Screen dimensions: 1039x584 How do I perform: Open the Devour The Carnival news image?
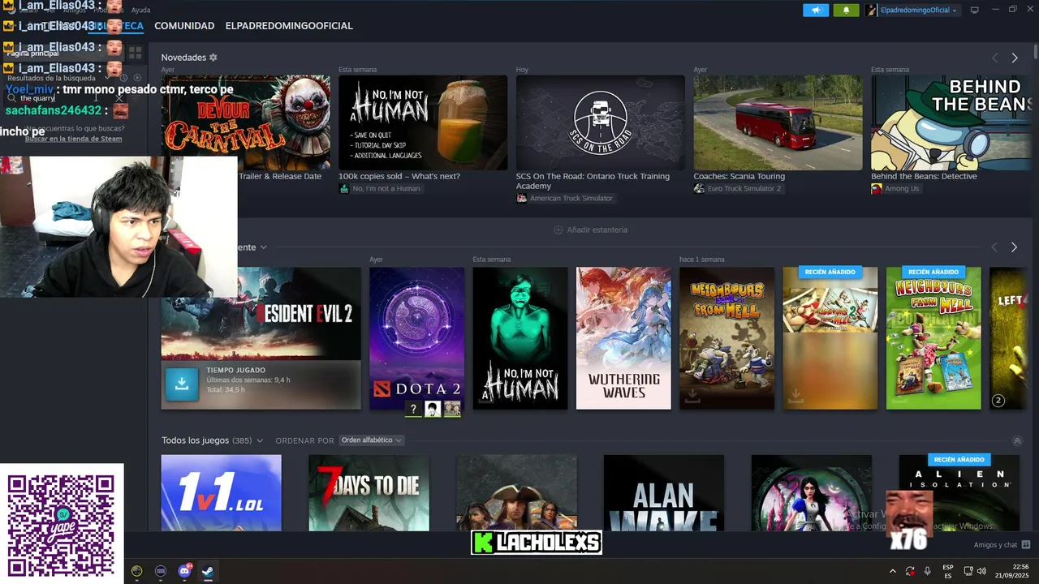[245, 122]
